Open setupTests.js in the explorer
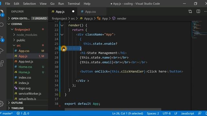 pos(27,99)
